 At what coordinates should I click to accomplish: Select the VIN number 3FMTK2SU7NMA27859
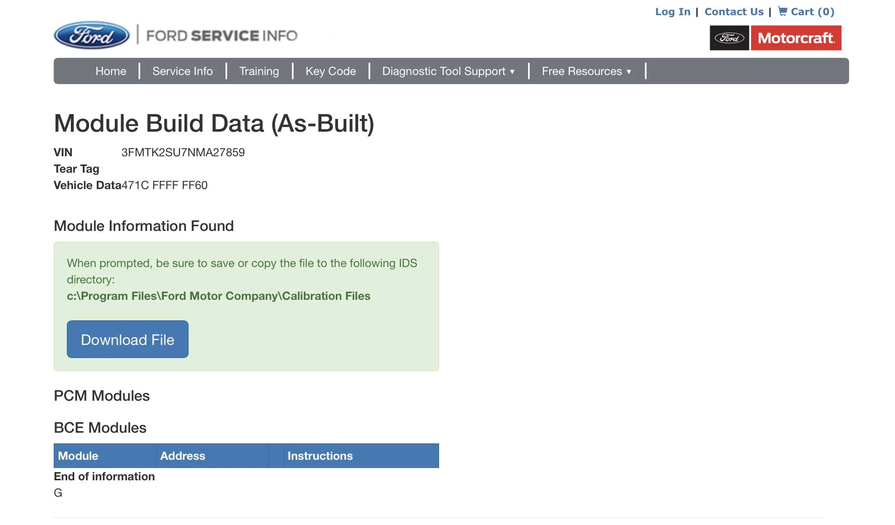click(x=183, y=152)
